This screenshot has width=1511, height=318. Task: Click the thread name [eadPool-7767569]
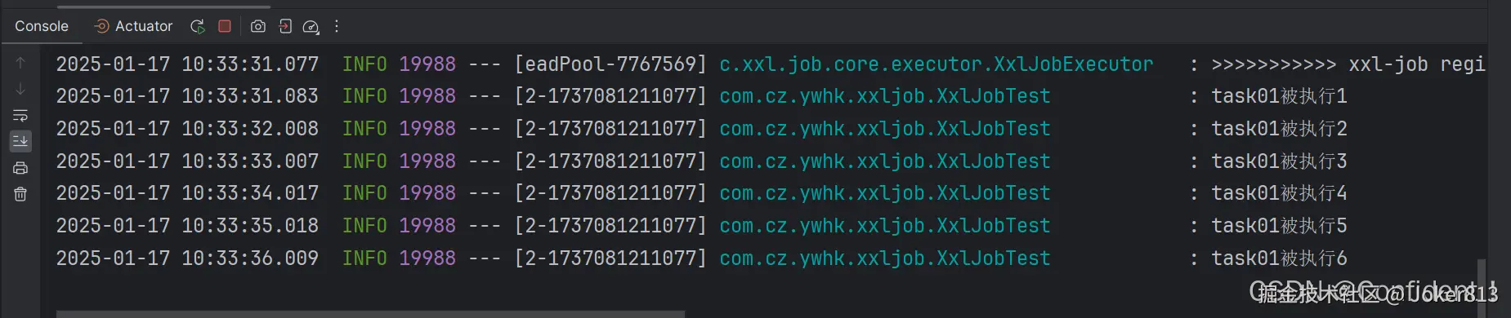pos(610,64)
